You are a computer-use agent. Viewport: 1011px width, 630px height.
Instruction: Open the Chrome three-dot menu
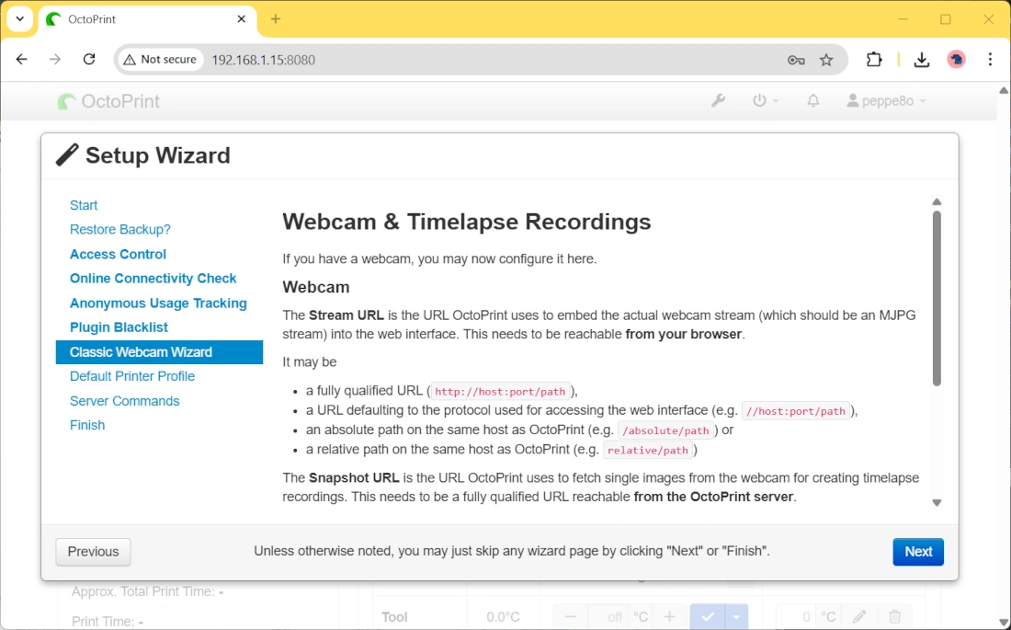pos(991,60)
